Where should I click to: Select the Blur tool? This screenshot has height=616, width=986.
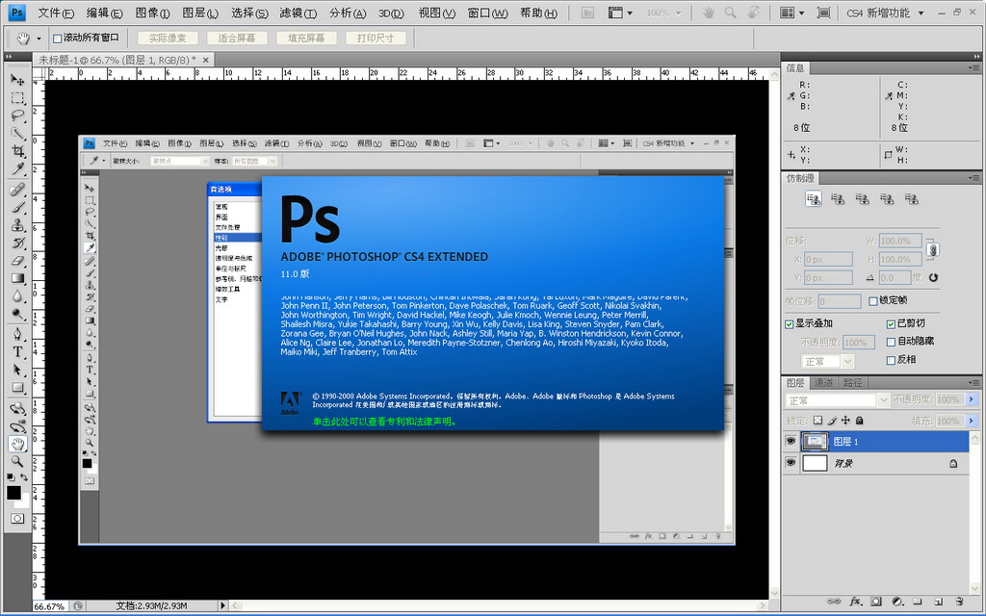17,295
